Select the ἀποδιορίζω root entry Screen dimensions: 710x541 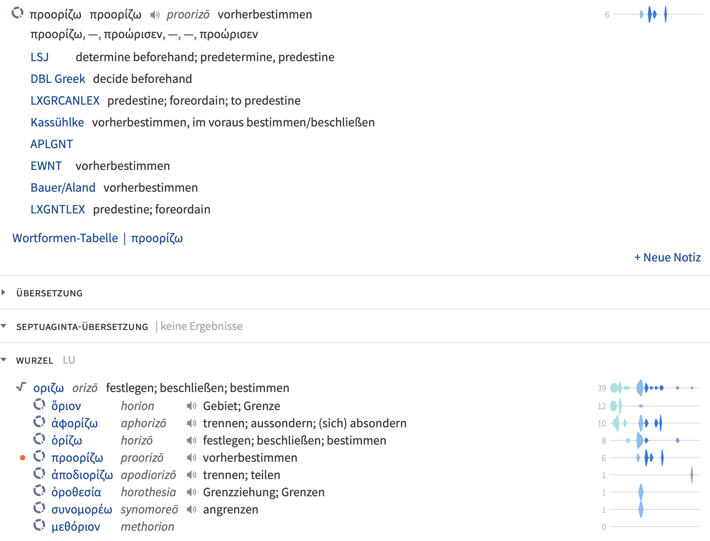(82, 475)
